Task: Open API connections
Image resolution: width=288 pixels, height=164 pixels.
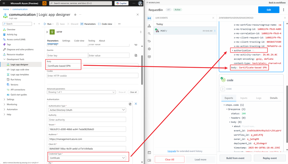Action: (18, 90)
